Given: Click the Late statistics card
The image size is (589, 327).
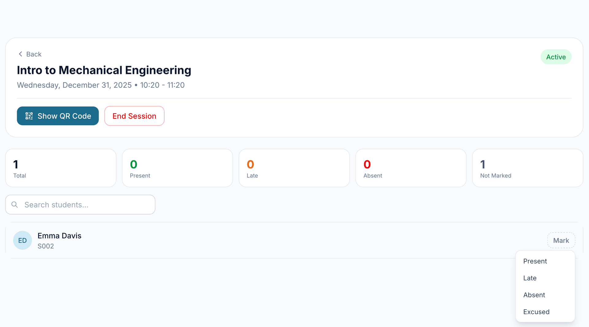Looking at the screenshot, I should [x=294, y=168].
